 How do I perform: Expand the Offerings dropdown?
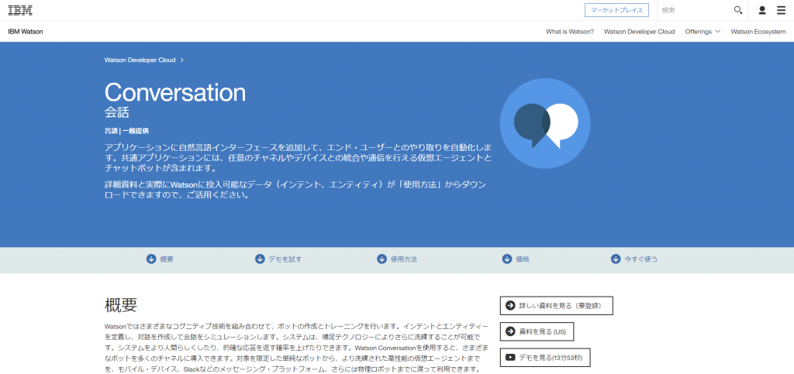tap(703, 31)
